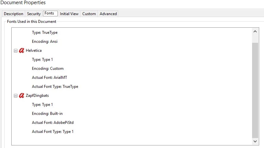
Task: Click the scrollbar down arrow
Action: pyautogui.click(x=255, y=141)
